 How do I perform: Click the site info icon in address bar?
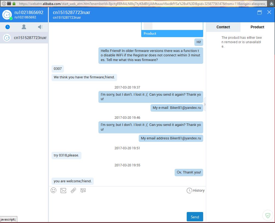click(x=4, y=4)
